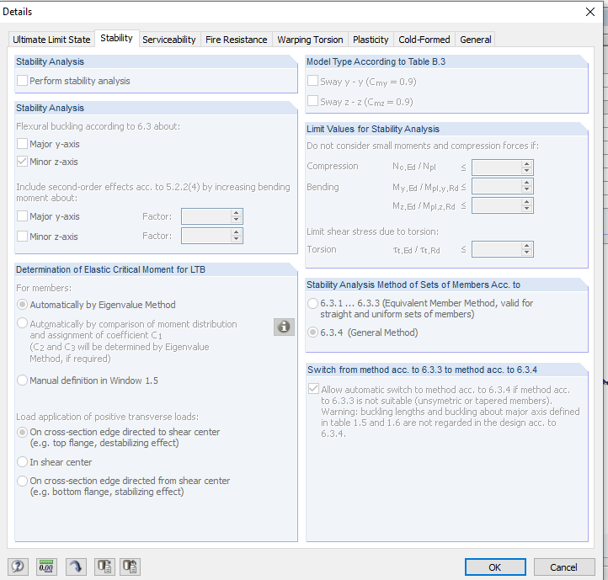608x580 pixels.
Task: Switch to the General tab
Action: click(x=476, y=40)
